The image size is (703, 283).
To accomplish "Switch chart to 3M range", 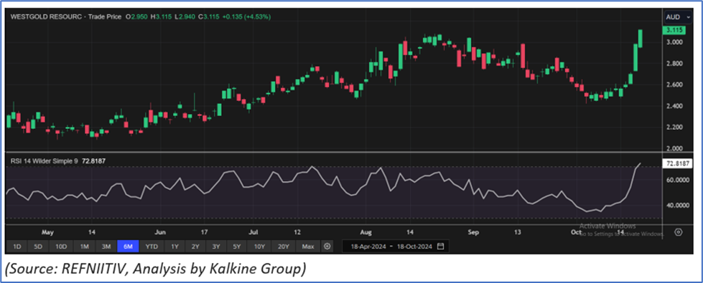I will 106,246.
